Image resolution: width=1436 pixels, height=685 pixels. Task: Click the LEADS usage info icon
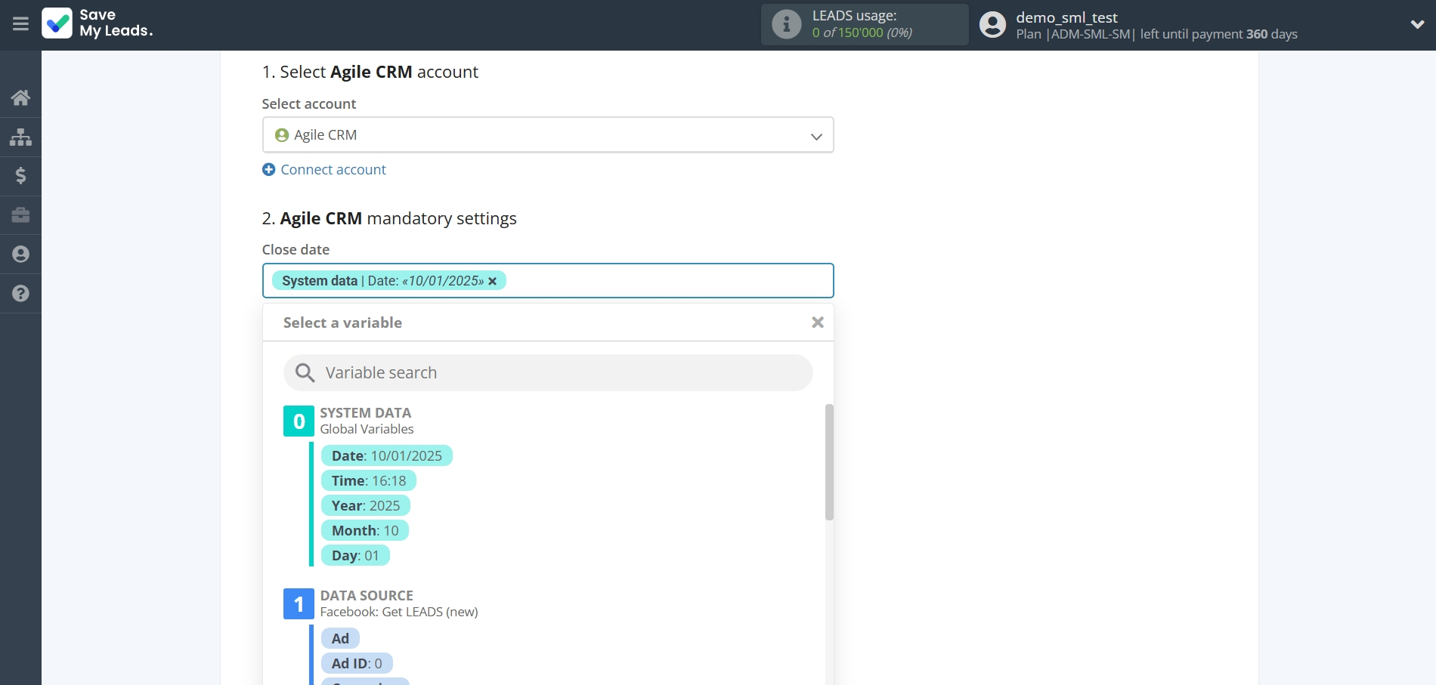click(786, 24)
